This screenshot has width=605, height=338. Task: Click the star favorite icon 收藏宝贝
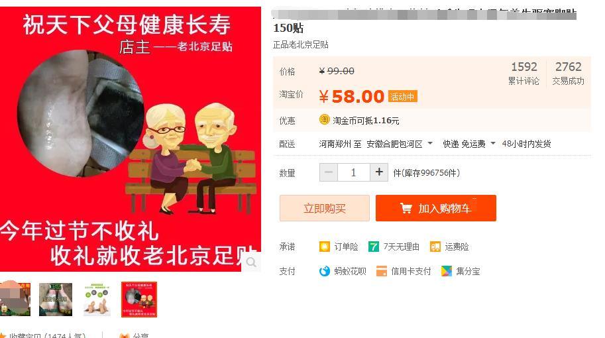pyautogui.click(x=3, y=336)
